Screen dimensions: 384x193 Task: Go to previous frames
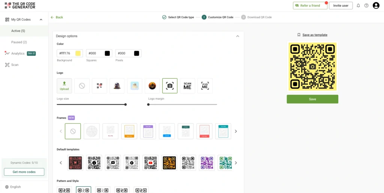(61, 131)
